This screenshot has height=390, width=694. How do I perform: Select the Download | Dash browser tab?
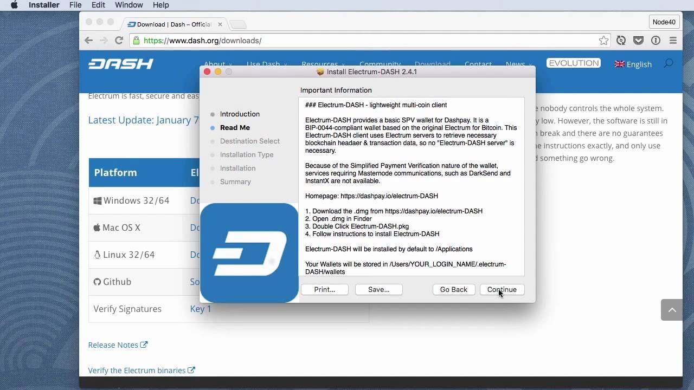(173, 24)
